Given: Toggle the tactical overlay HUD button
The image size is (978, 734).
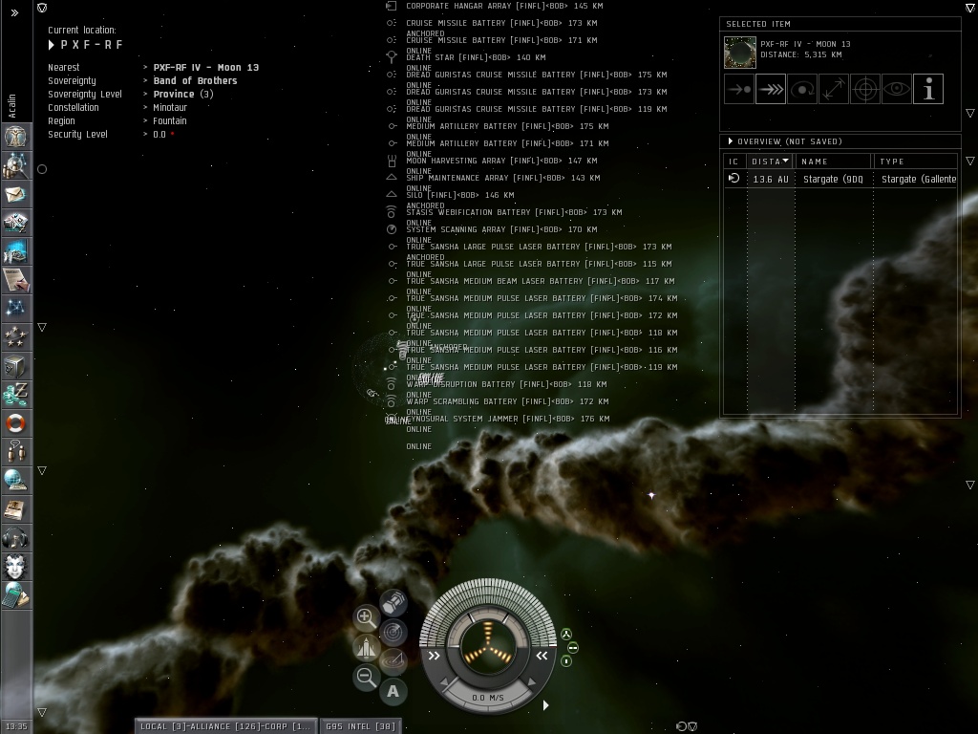Looking at the screenshot, I should click(393, 660).
